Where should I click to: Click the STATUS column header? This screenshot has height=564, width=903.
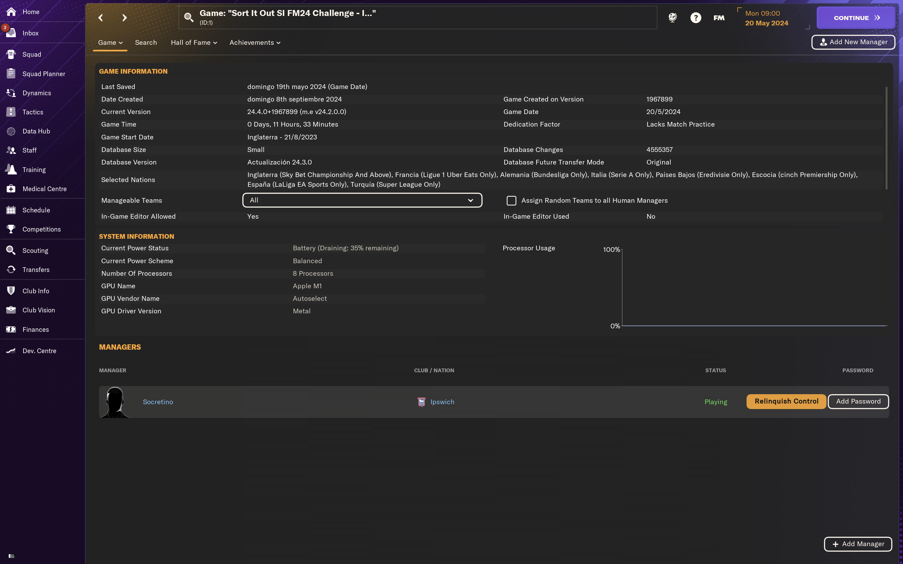coord(715,370)
